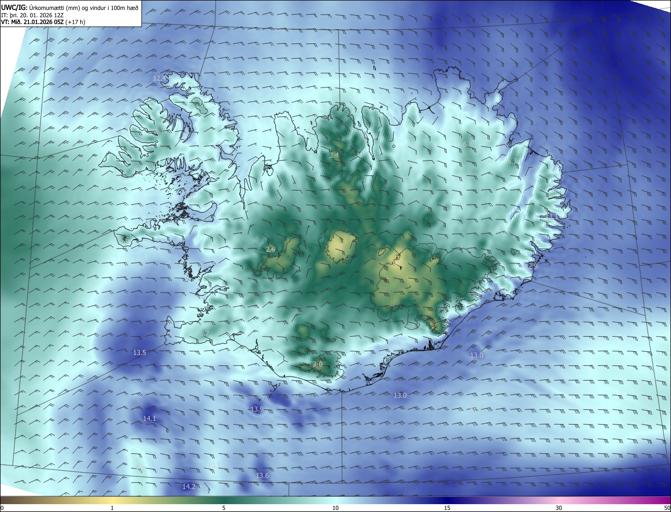Screen dimensions: 671x512
Task: Click the 13.9 value south of Iceland
Action: point(256,409)
